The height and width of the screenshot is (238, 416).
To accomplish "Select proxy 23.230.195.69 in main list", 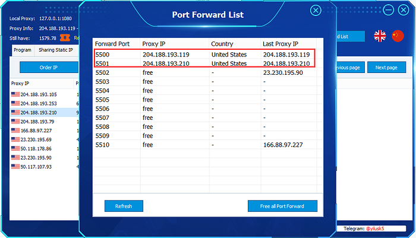I will 45,139.
